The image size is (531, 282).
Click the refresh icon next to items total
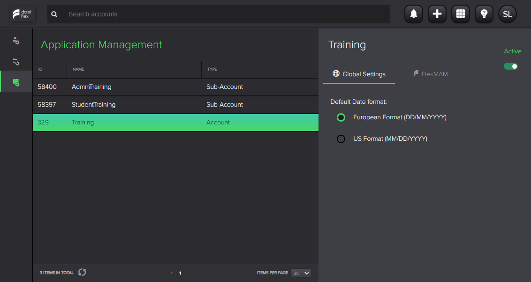click(x=82, y=272)
